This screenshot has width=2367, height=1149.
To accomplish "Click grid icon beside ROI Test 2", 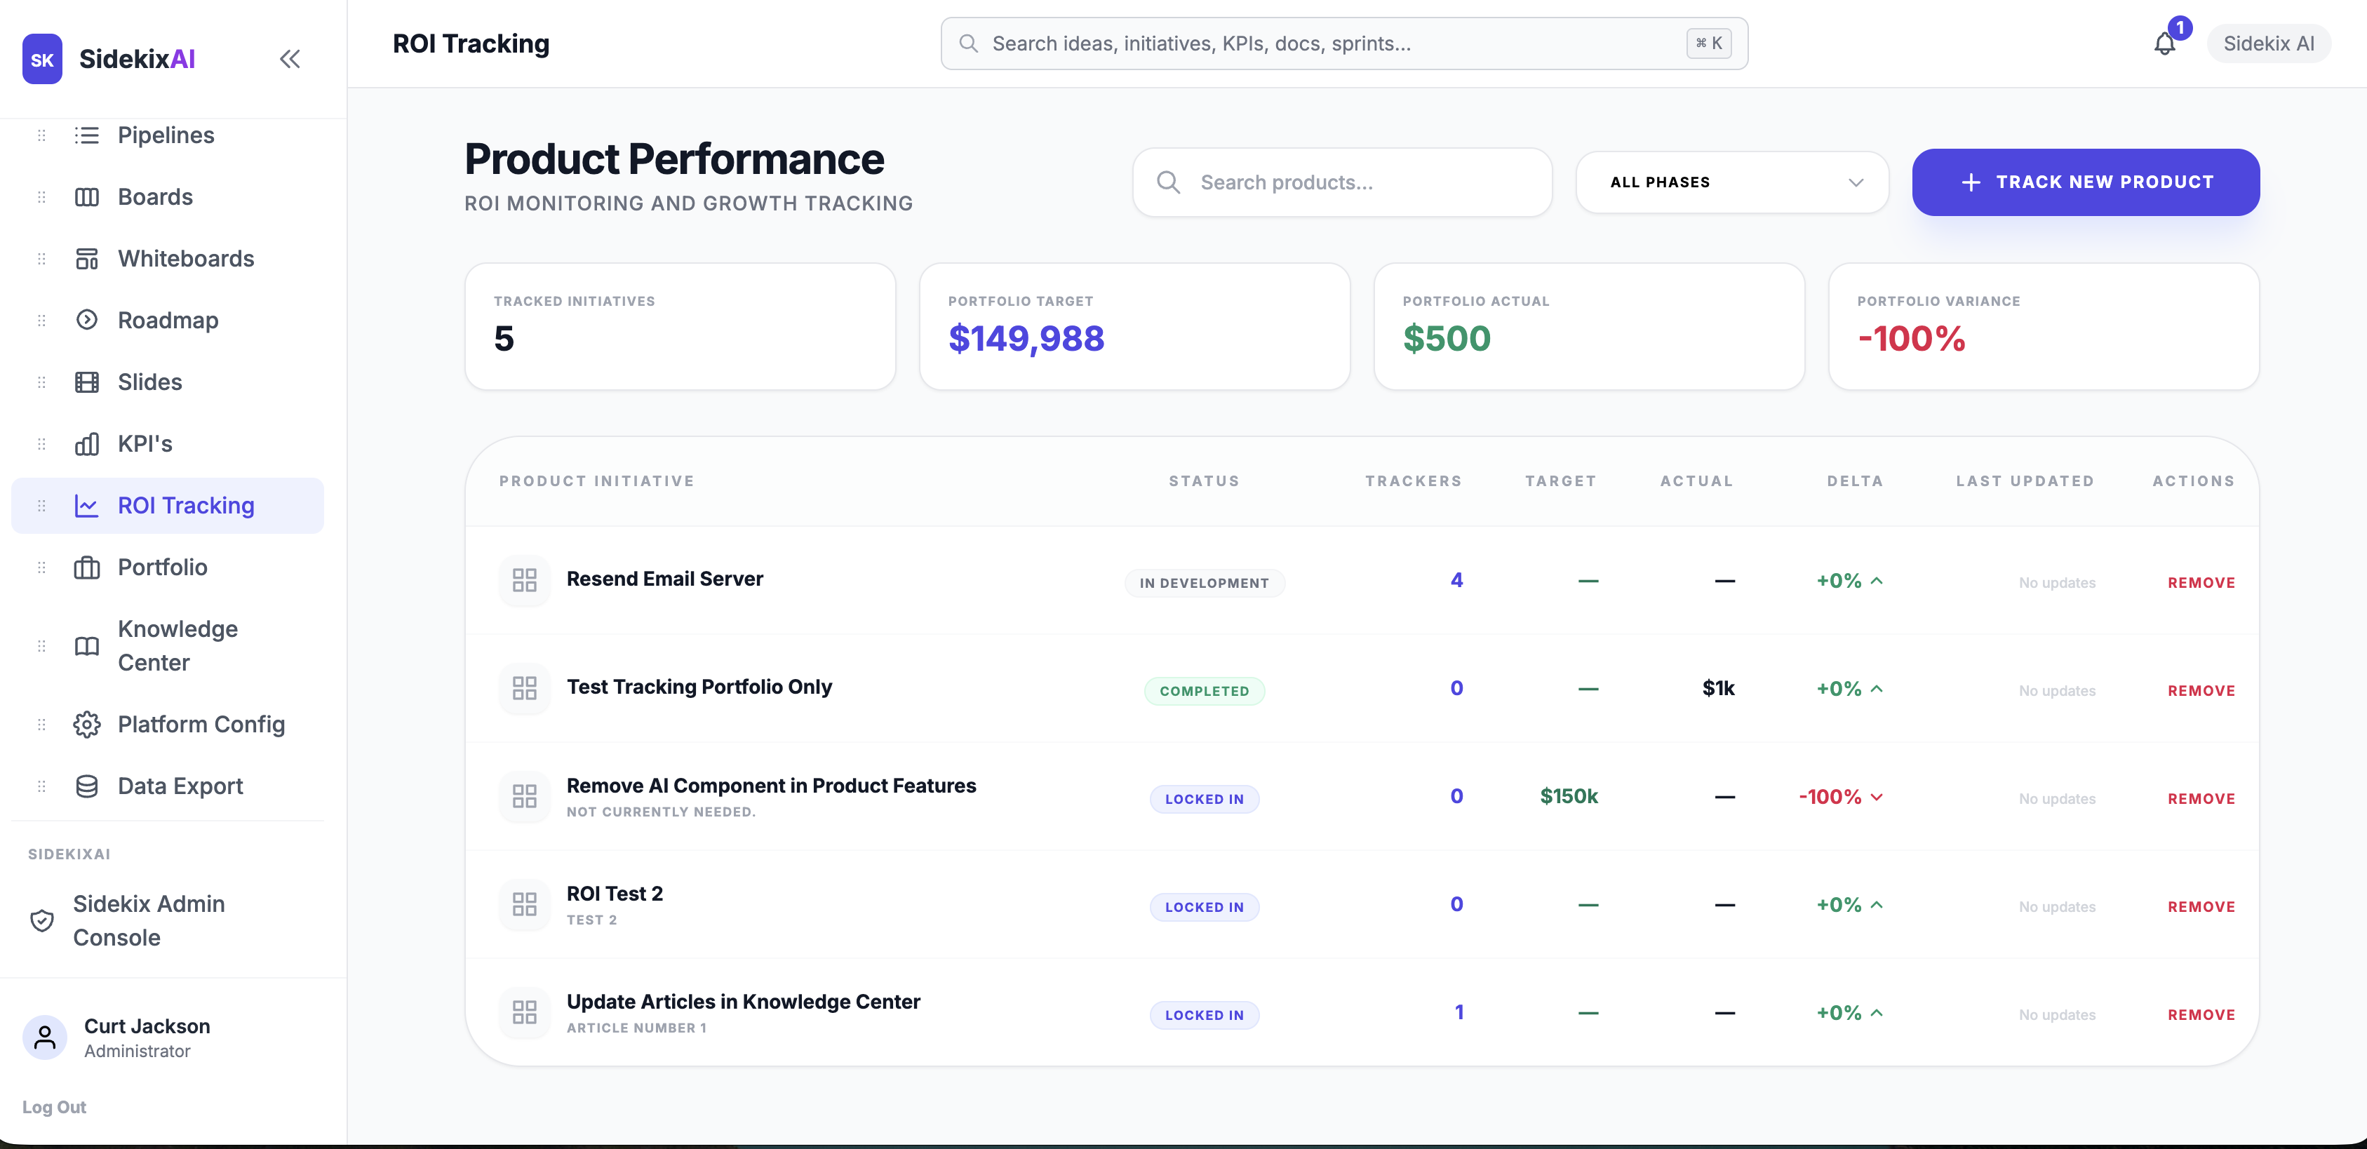I will [x=525, y=905].
